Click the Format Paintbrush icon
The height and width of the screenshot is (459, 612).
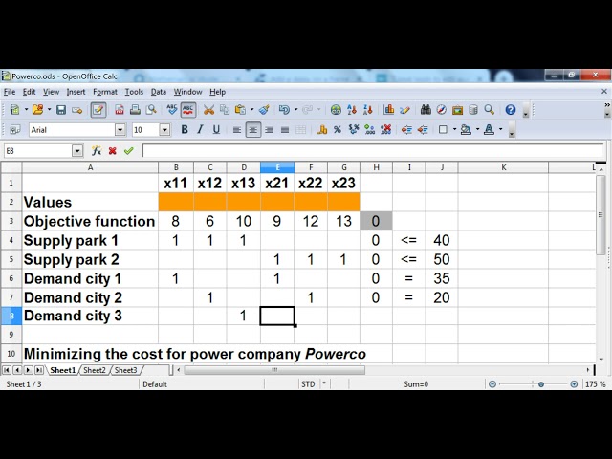[264, 110]
